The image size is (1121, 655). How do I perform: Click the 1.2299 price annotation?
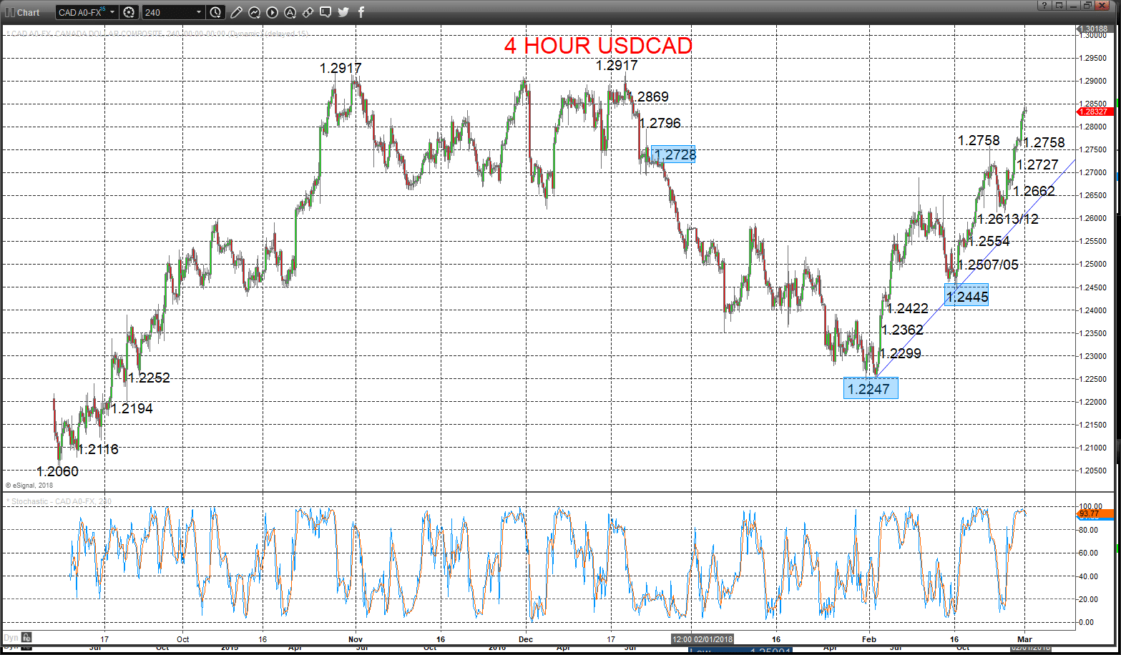coord(900,353)
